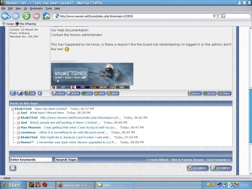Click the Warcraft userbar in signature
The image size is (252, 189).
[100, 87]
